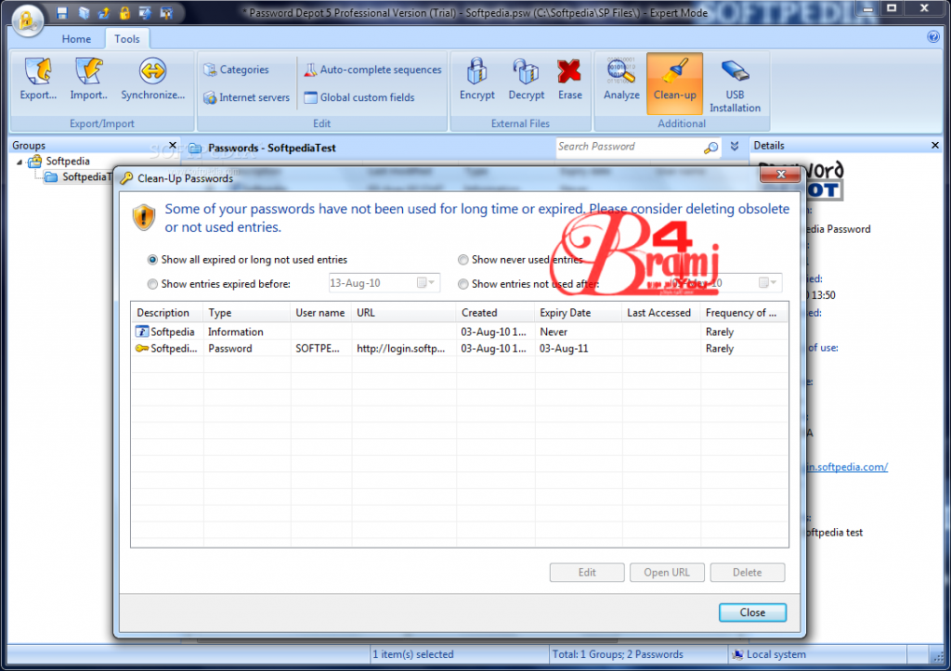Screen dimensions: 951x671
Task: Click the blue database icon in quick toolbar
Action: [84, 13]
